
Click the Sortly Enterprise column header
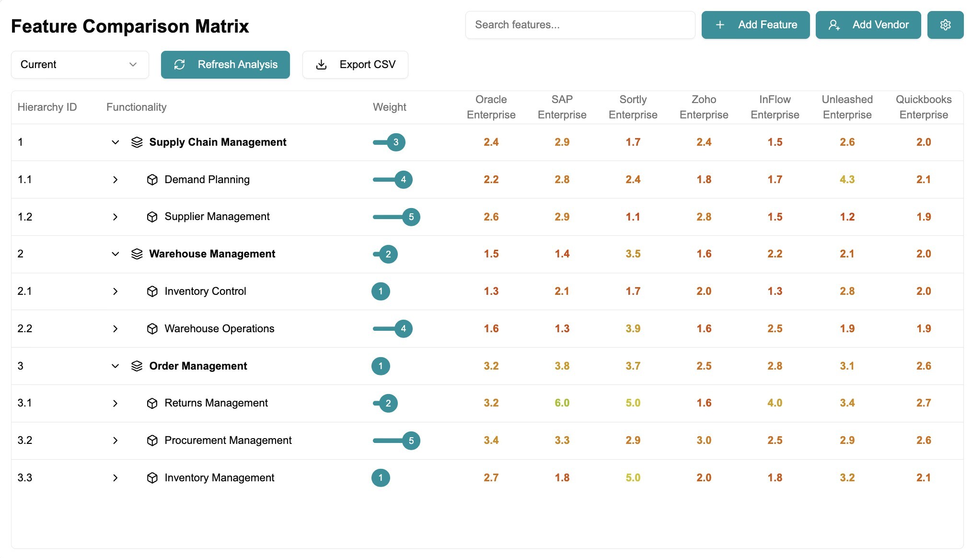click(633, 107)
